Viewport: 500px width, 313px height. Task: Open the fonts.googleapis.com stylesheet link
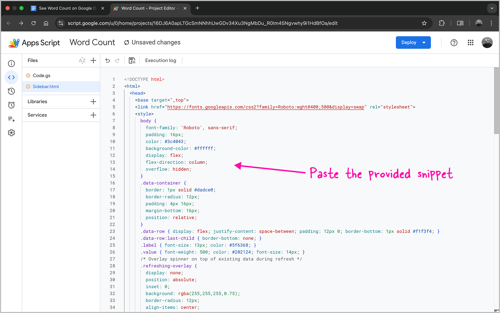[x=266, y=107]
